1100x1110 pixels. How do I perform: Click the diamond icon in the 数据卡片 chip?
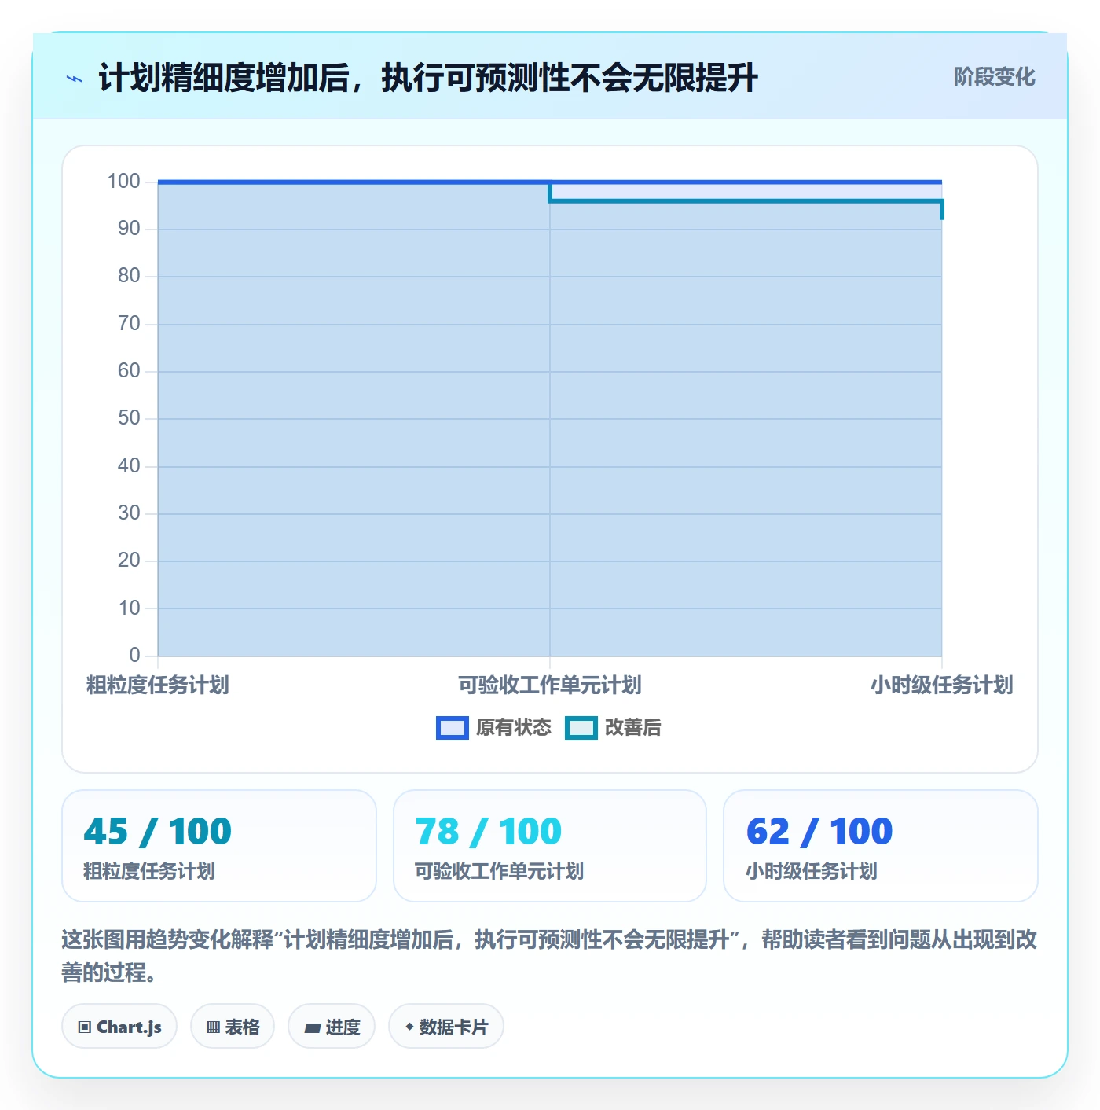(x=409, y=1026)
